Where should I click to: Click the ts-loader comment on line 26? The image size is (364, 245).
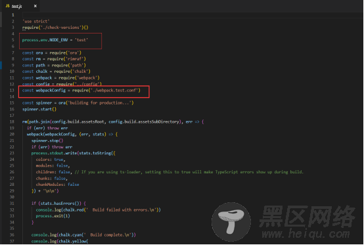[189, 172]
